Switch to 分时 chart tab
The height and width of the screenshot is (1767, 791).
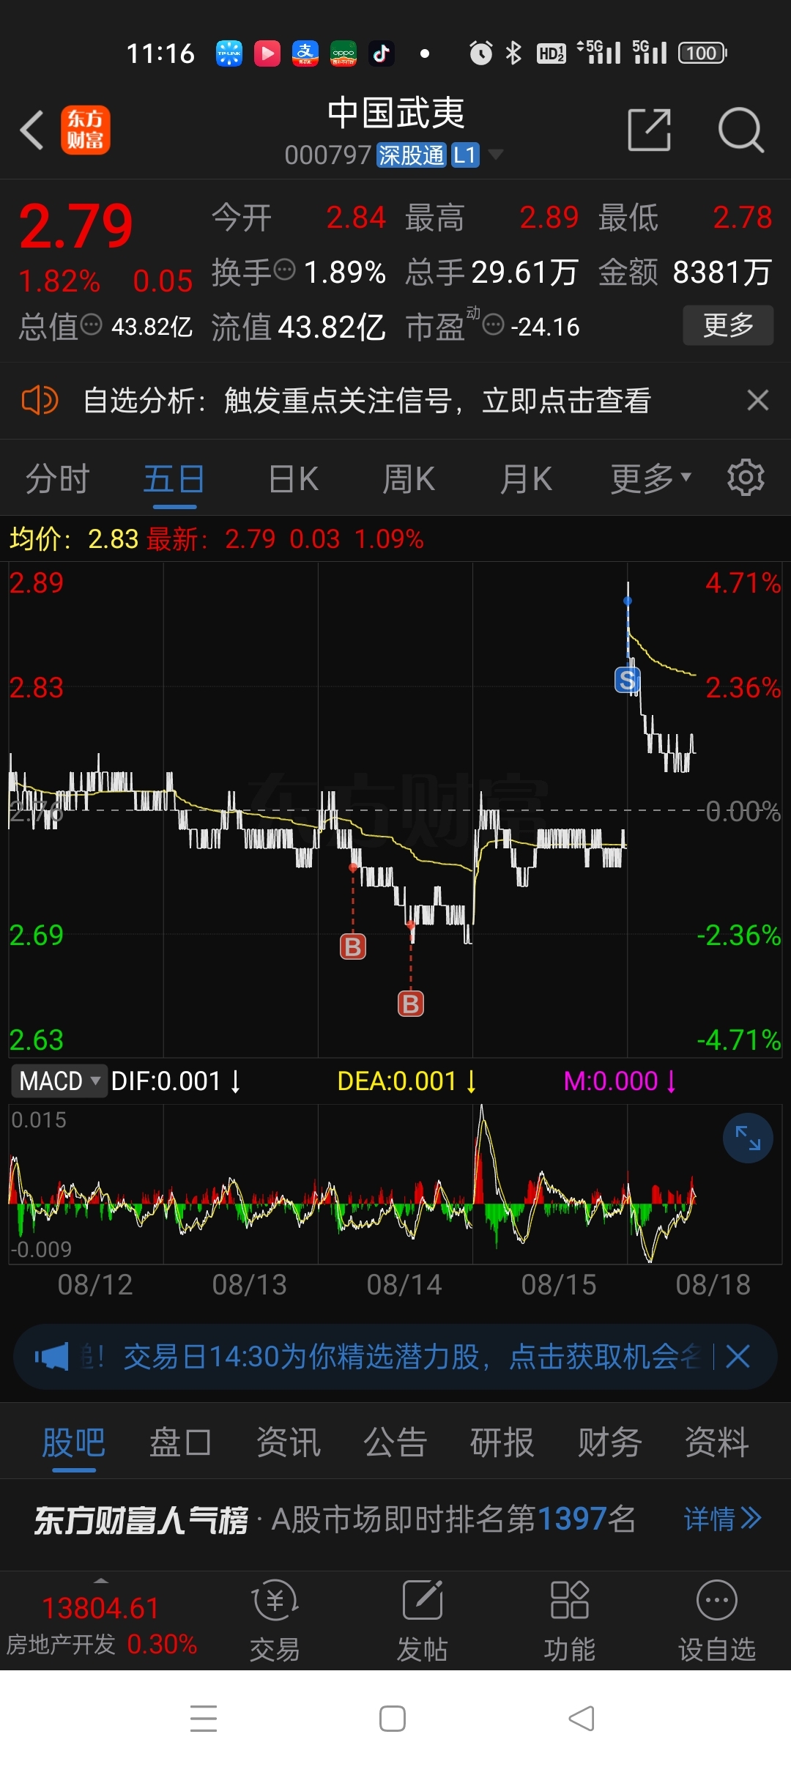58,479
